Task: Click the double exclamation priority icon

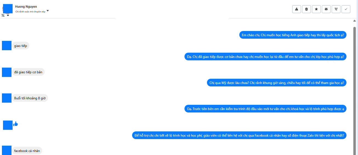Action: (x=336, y=9)
